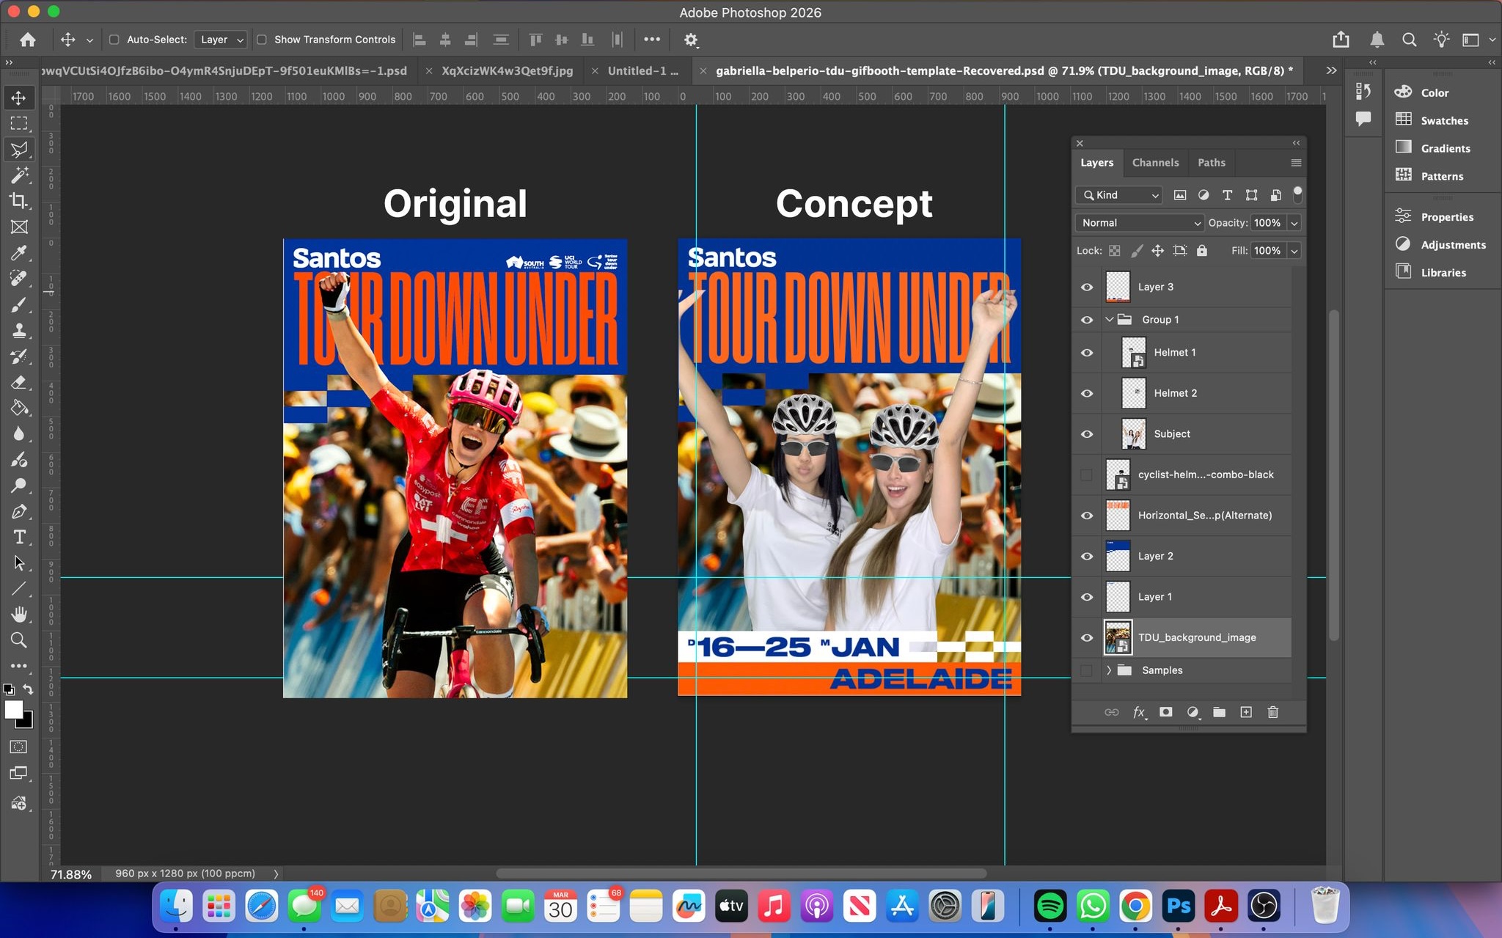Select the Brush tool

(x=19, y=304)
